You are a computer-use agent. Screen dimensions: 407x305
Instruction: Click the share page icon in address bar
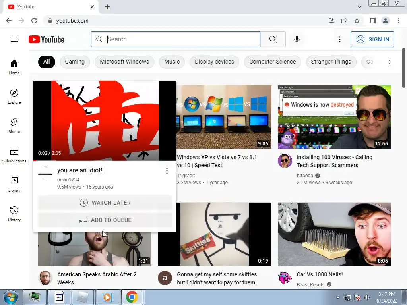(x=344, y=21)
